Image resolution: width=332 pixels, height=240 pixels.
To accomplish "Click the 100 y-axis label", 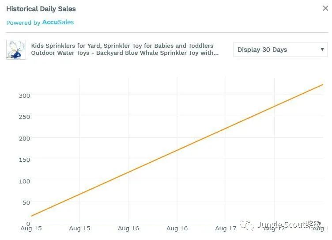I will 24,181.
